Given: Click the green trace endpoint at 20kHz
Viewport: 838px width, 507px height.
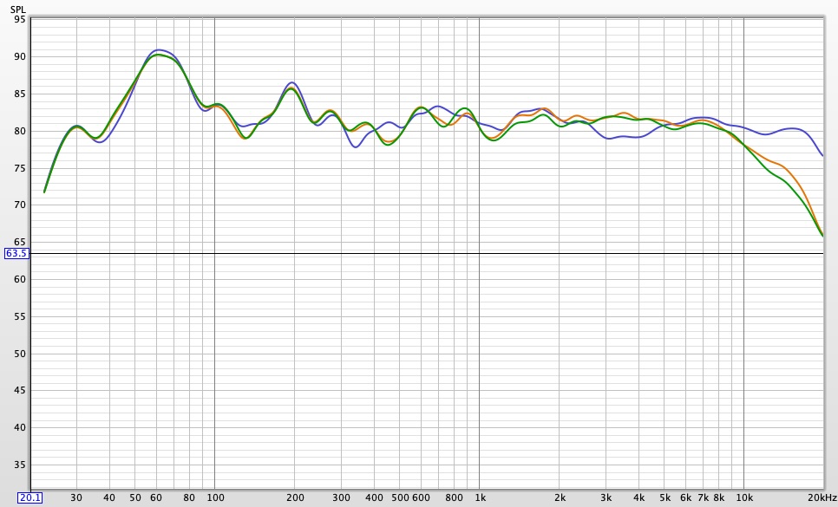Looking at the screenshot, I should [822, 236].
